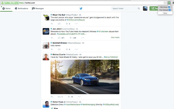
Task: Open the Chrome hamburger menu
Action: [x=173, y=3]
